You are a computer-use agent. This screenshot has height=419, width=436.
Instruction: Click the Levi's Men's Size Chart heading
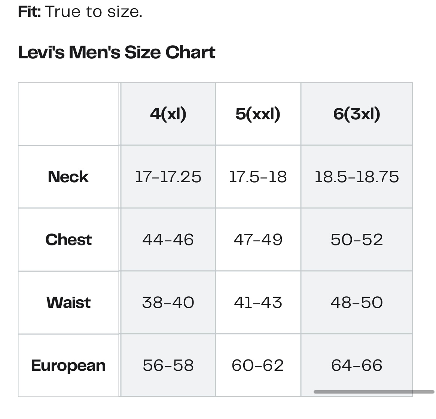click(x=116, y=52)
